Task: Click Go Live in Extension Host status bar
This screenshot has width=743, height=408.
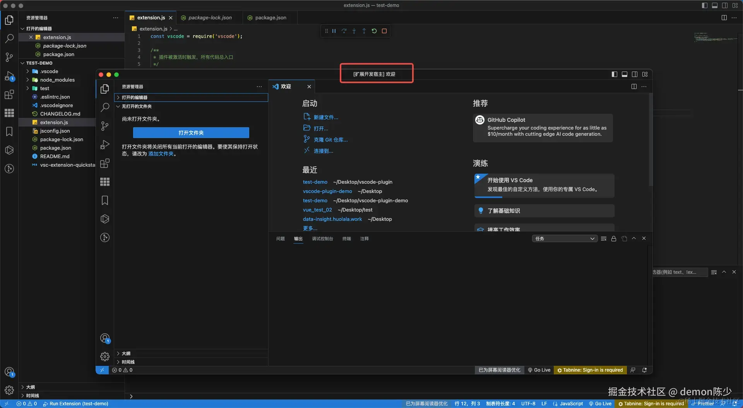Action: tap(539, 370)
